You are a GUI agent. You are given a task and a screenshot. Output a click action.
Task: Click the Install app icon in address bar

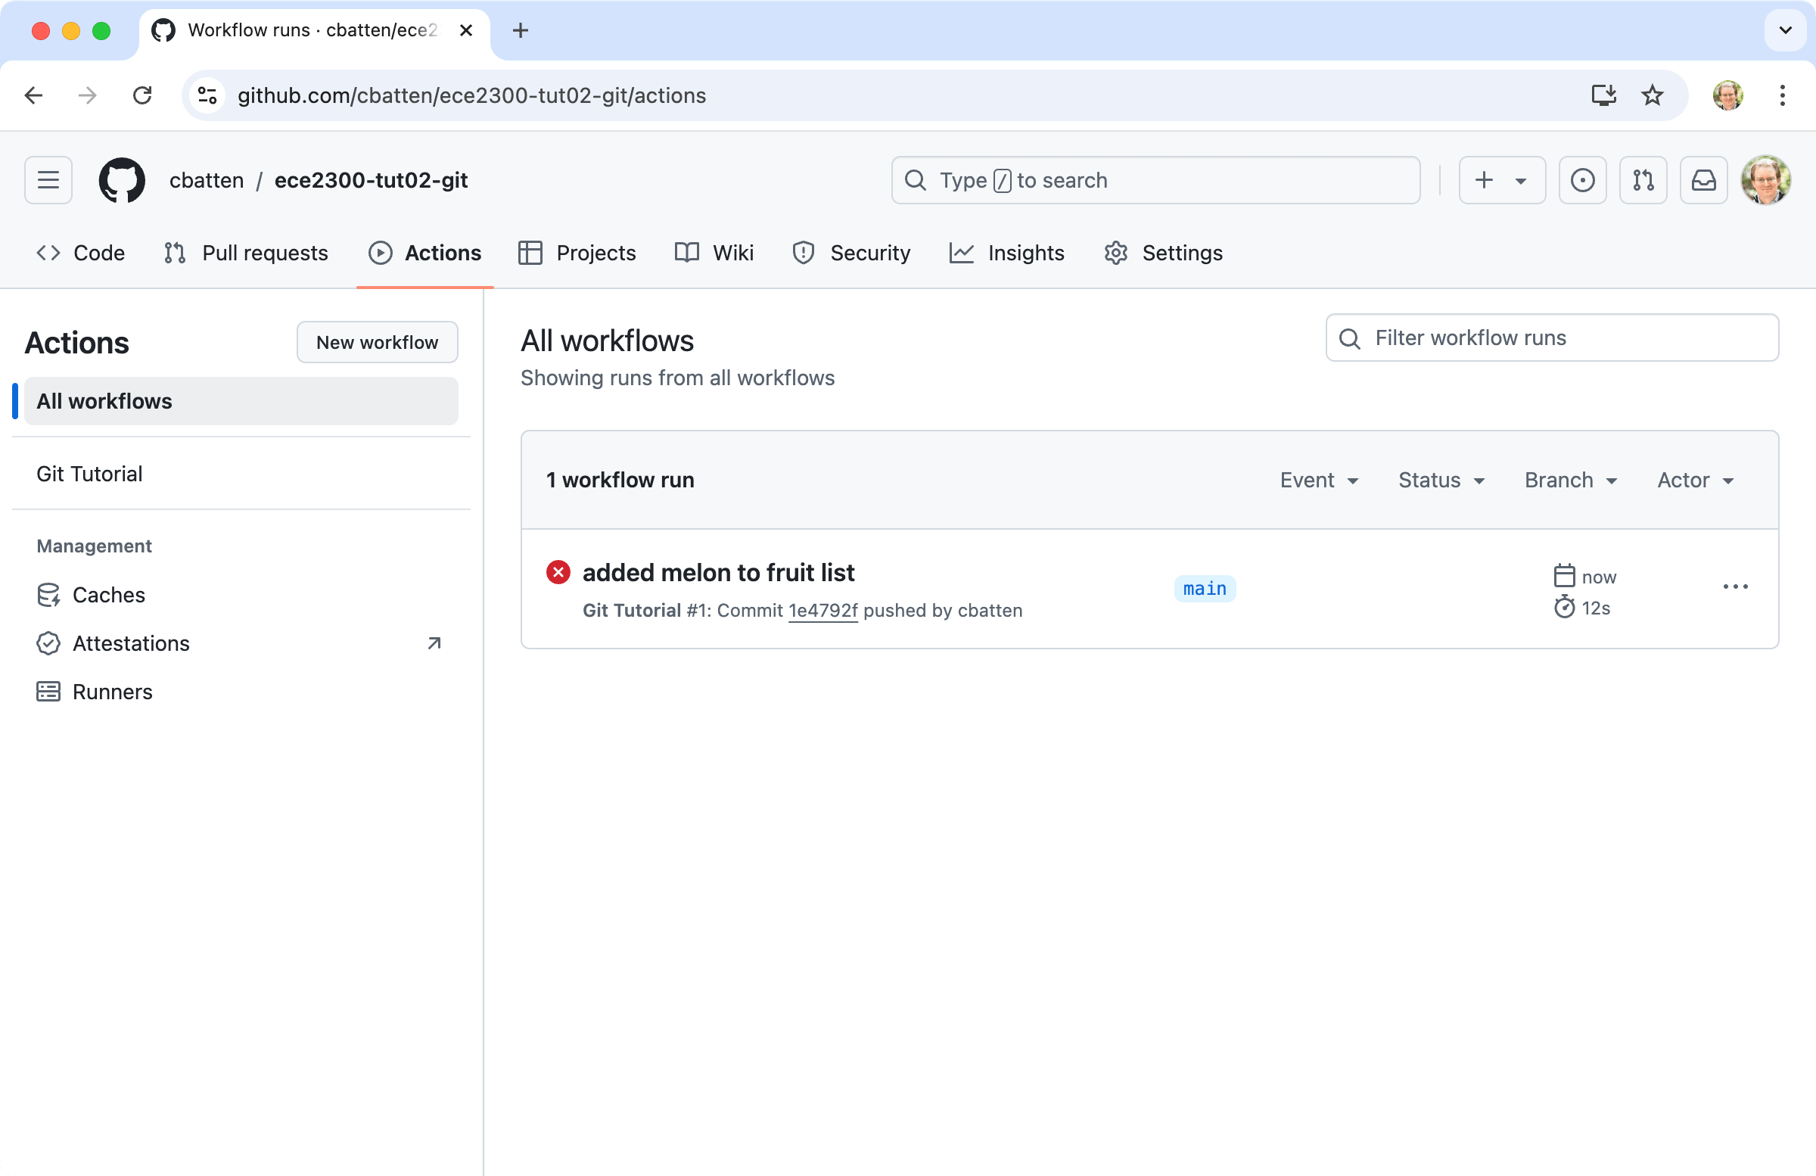coord(1603,95)
